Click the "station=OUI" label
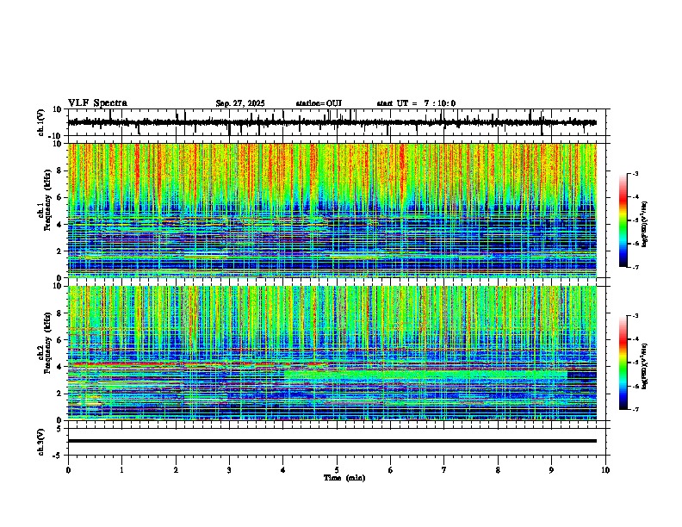The height and width of the screenshot is (527, 682). click(319, 103)
